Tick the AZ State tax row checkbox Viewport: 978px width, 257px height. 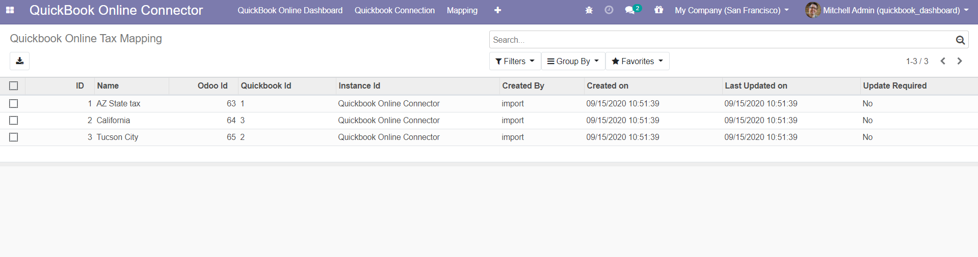14,104
